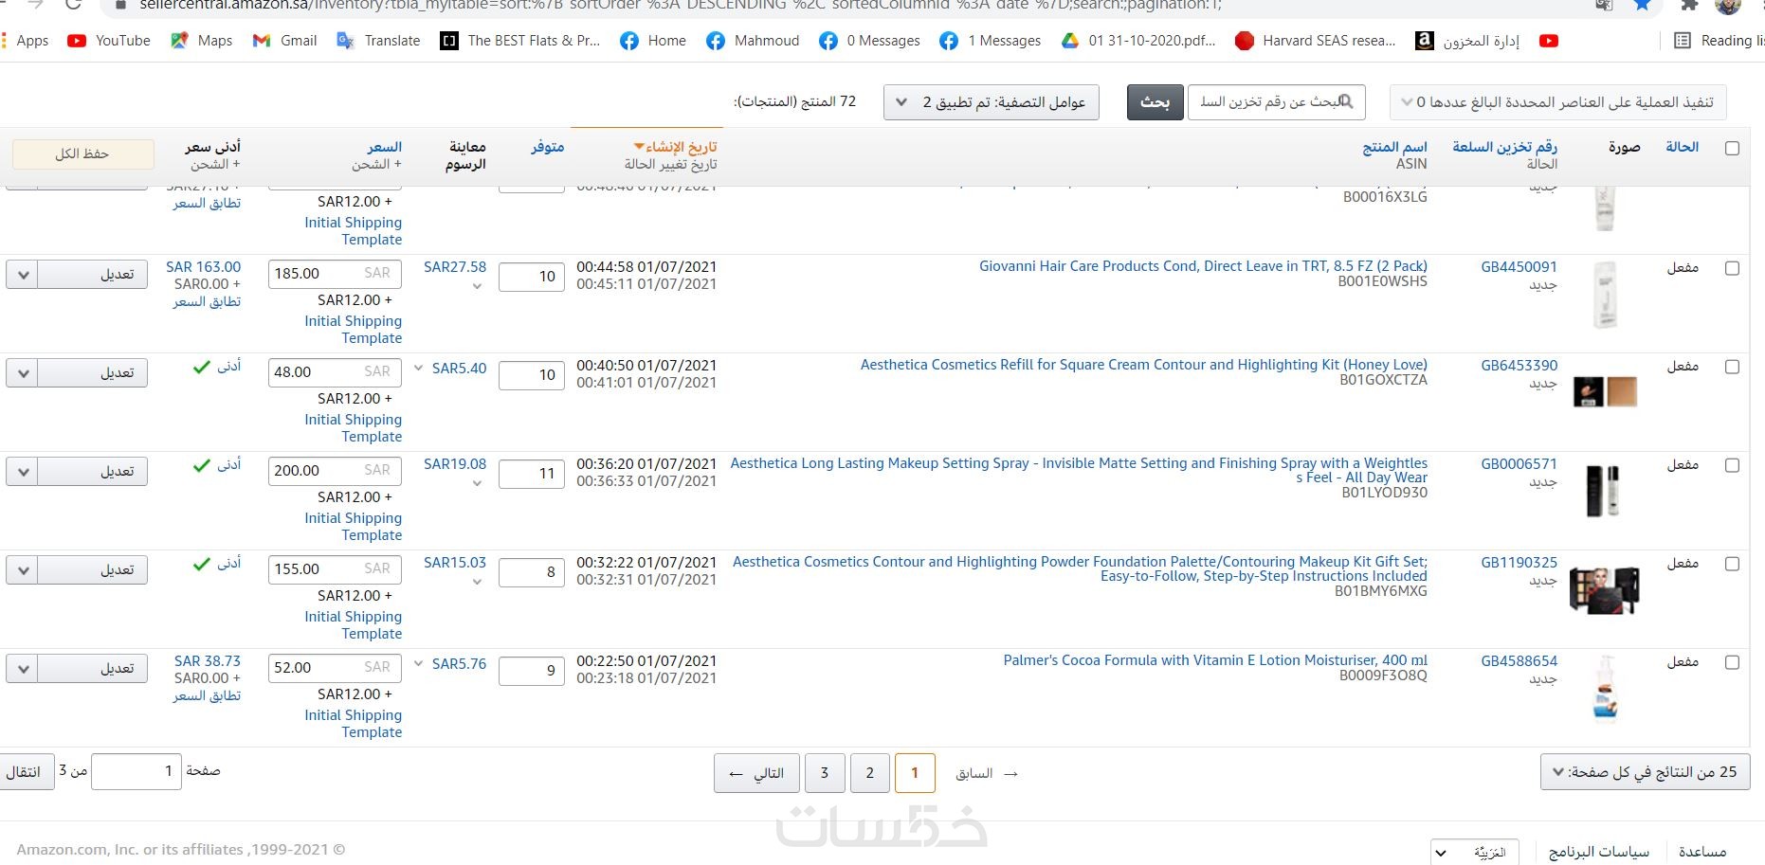
Task: Tick the select-all checkbox in the table header
Action: point(1732,149)
